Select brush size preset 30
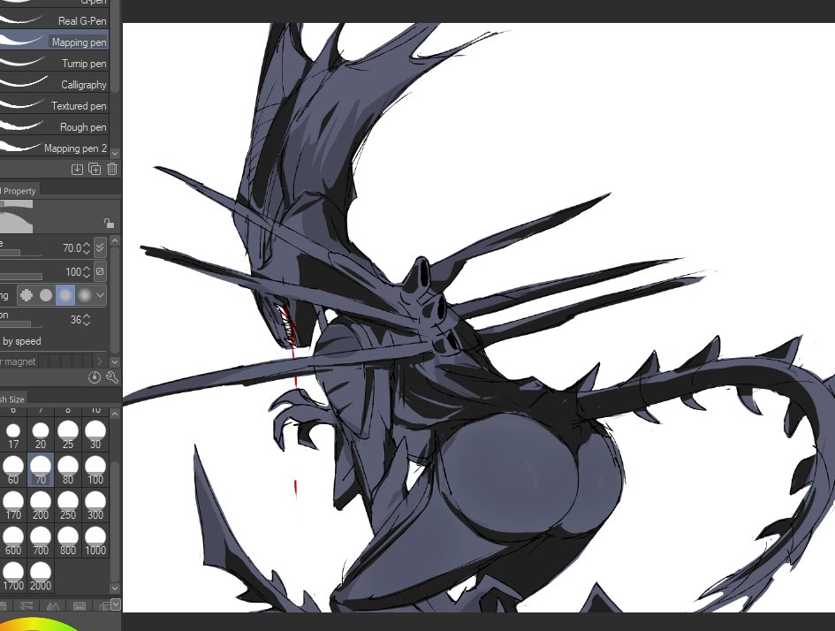Viewport: 835px width, 631px height. [x=95, y=435]
